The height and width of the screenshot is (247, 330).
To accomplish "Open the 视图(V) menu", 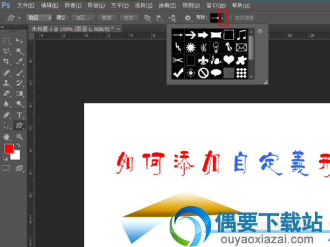I will pos(191,5).
